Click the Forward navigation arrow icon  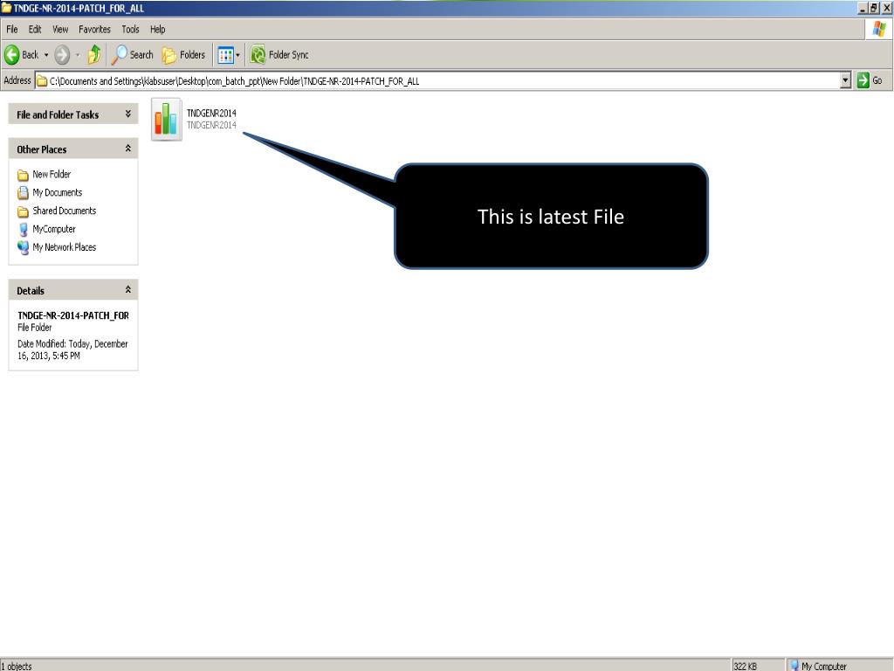pyautogui.click(x=62, y=55)
